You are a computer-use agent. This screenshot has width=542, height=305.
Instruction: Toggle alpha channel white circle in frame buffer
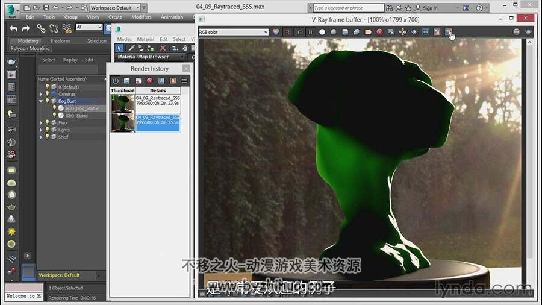coord(322,32)
